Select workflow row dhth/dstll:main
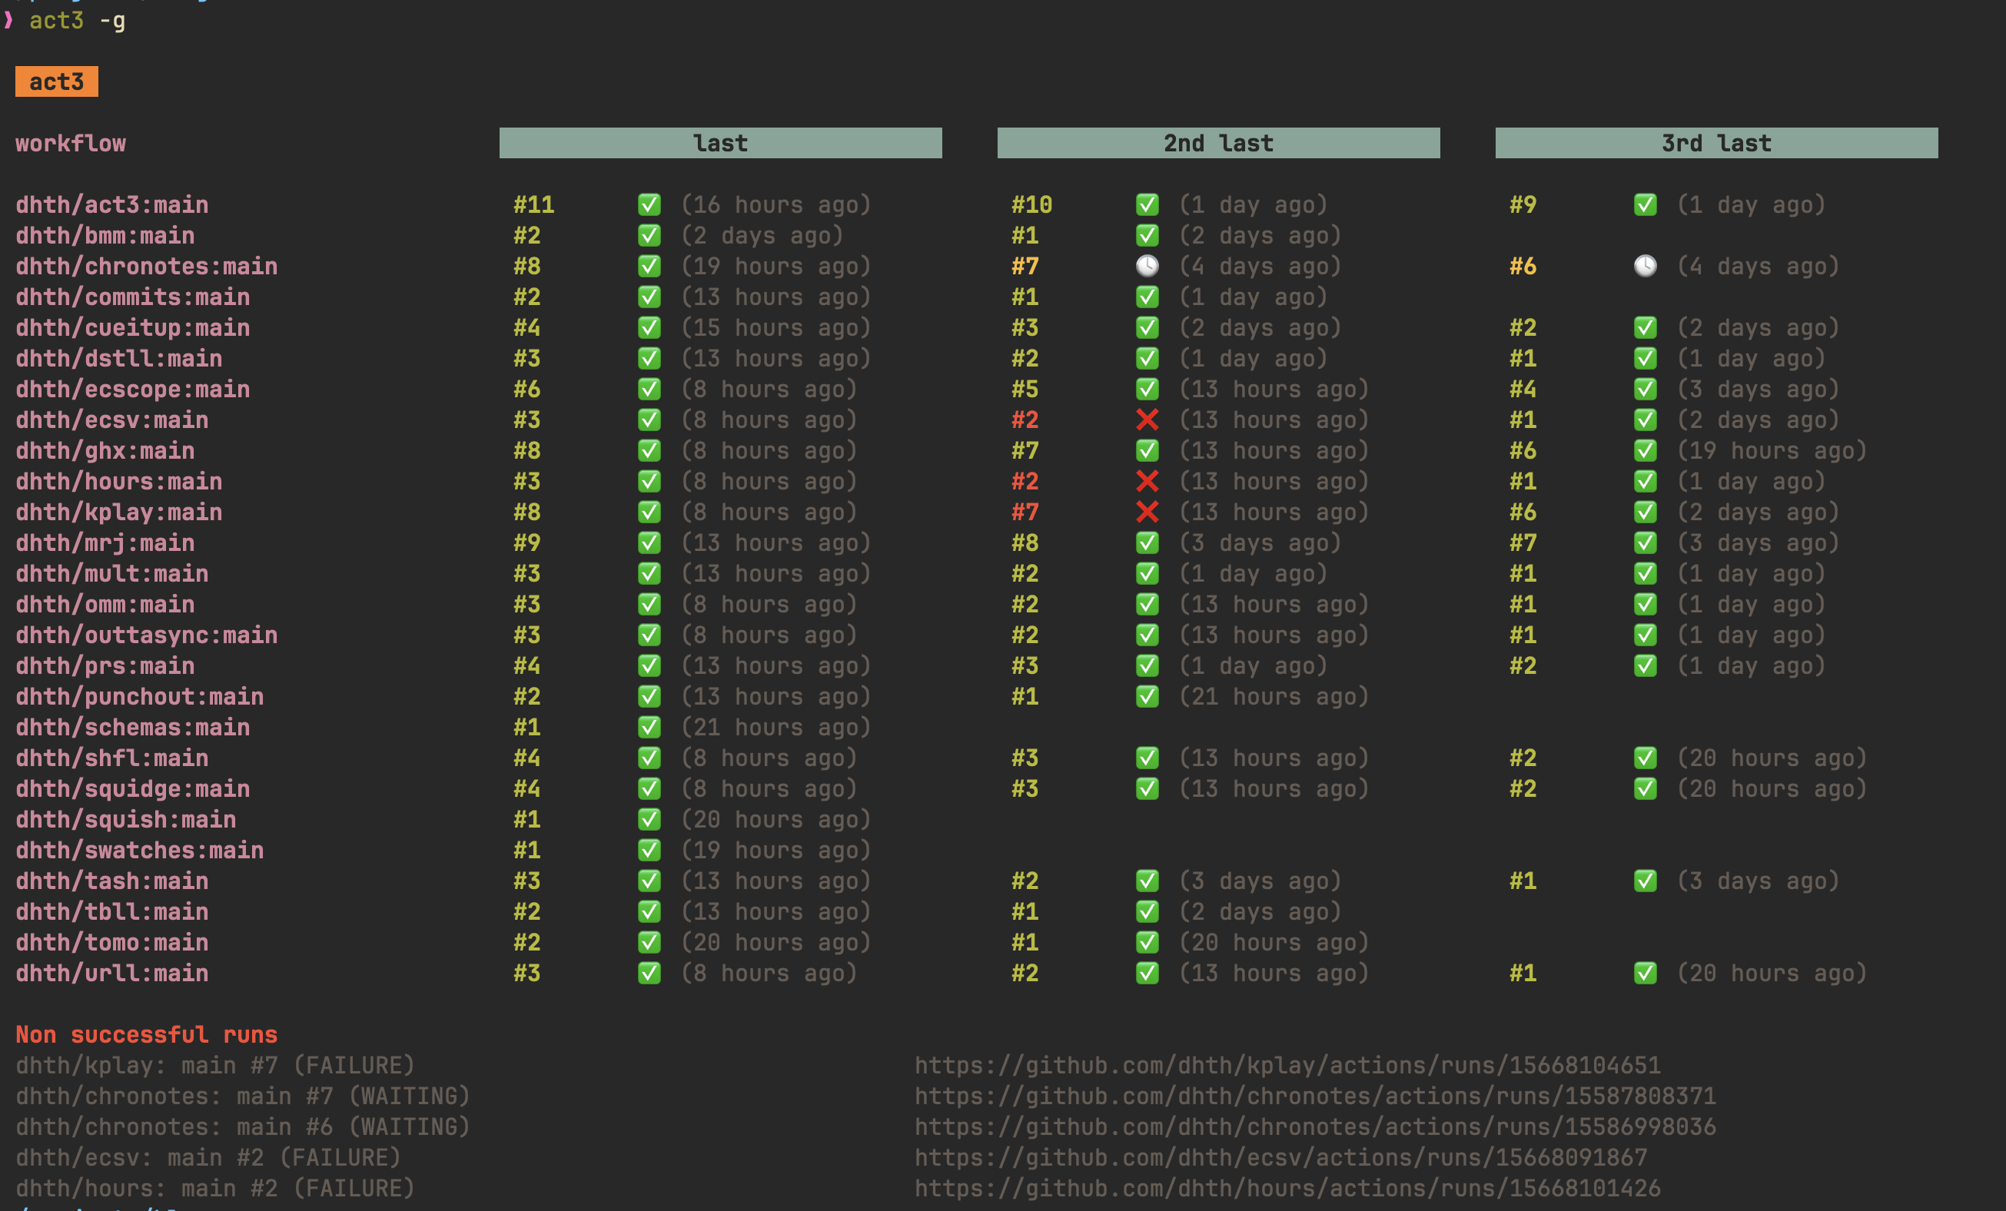Image resolution: width=2006 pixels, height=1211 pixels. click(119, 358)
